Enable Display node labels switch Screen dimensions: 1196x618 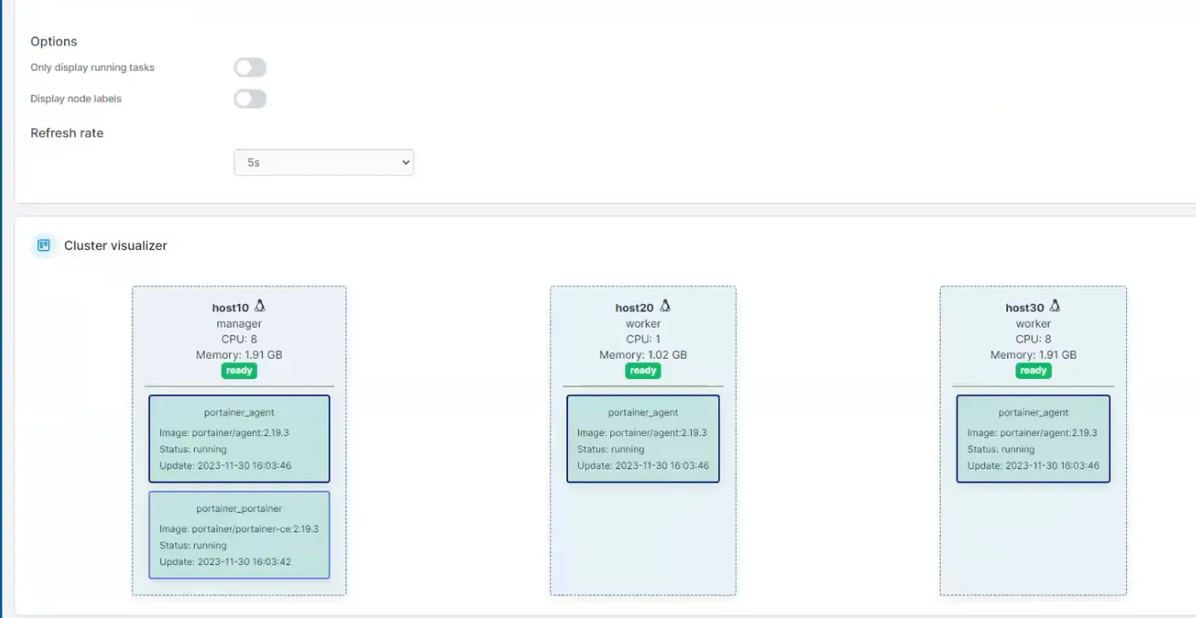pyautogui.click(x=250, y=99)
